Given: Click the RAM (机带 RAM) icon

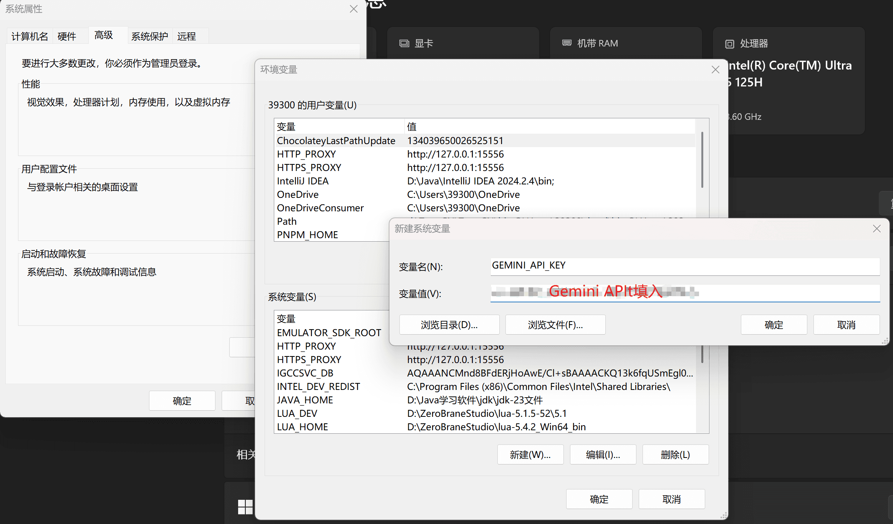Looking at the screenshot, I should [567, 43].
